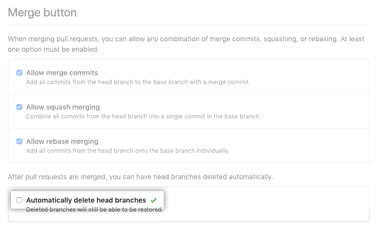The height and width of the screenshot is (229, 376).
Task: Click the 'Allow squash merging' label text
Action: 63,107
